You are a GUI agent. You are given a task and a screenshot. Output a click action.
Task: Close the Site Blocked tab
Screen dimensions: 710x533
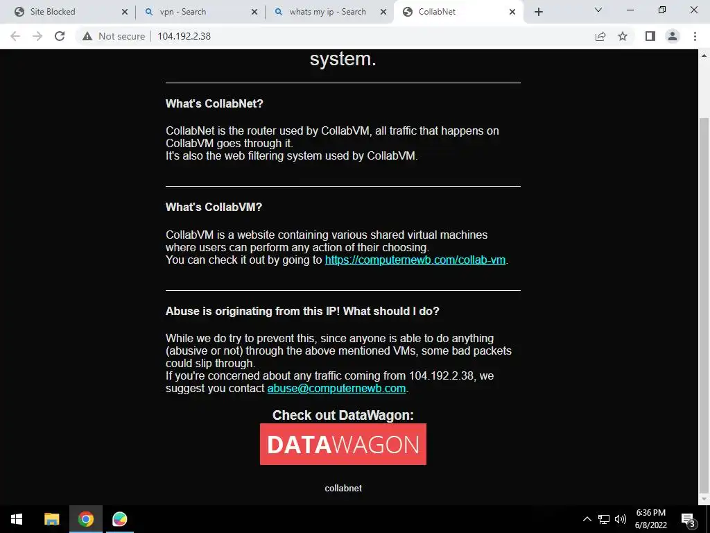(125, 12)
